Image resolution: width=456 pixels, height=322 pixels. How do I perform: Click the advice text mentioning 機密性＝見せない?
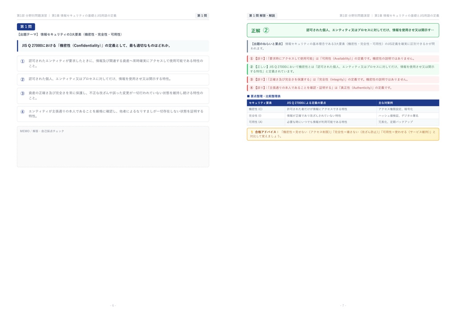[343, 134]
